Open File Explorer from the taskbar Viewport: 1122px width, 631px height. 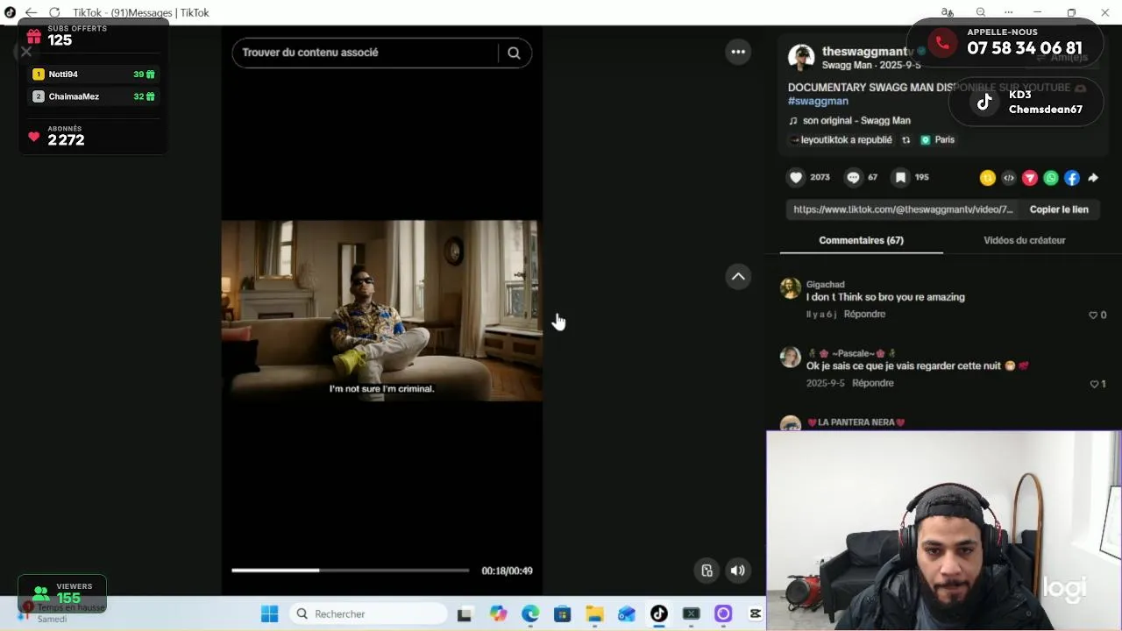click(594, 613)
